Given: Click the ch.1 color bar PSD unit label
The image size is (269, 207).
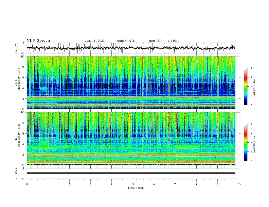Looking at the screenshot, I should pos(254,88).
